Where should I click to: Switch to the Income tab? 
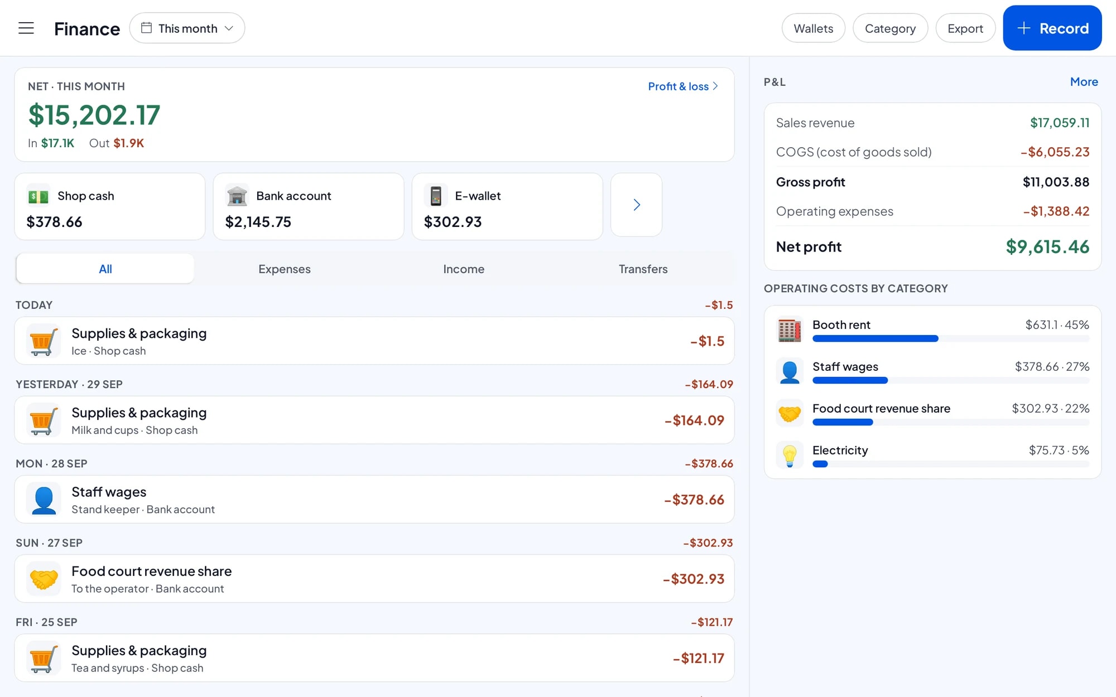[x=464, y=269]
